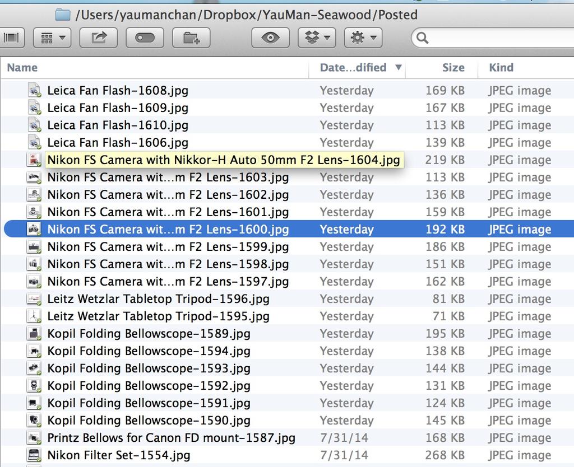574x467 pixels.
Task: Click thumbnail icon of Nikon Filter Set-1554.jpg
Action: [35, 455]
